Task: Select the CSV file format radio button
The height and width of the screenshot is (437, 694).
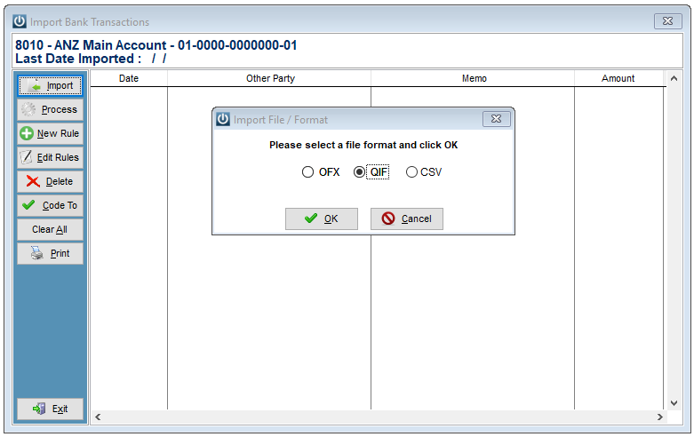Action: [x=411, y=172]
